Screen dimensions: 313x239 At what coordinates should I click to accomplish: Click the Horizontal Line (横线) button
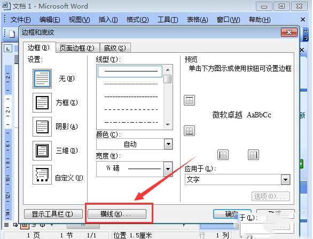(x=117, y=214)
